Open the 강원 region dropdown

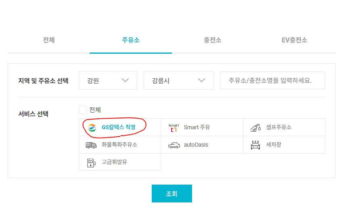[108, 80]
